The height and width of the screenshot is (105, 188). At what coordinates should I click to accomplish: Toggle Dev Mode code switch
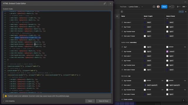171,7
